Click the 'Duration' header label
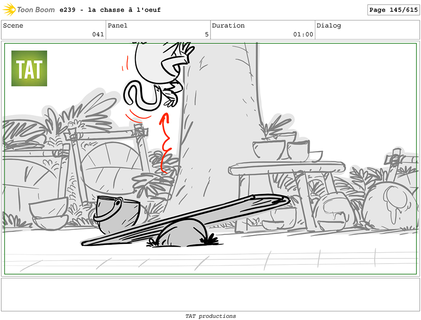This screenshot has width=421, height=320. point(228,26)
